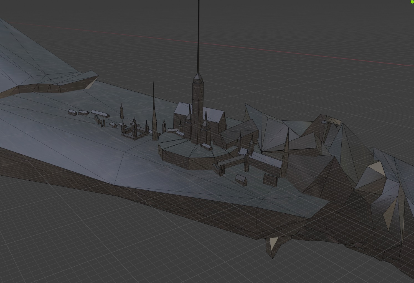414x283 pixels.
Task: Click the green Y-axis gizmo dot
Action: point(412,2)
